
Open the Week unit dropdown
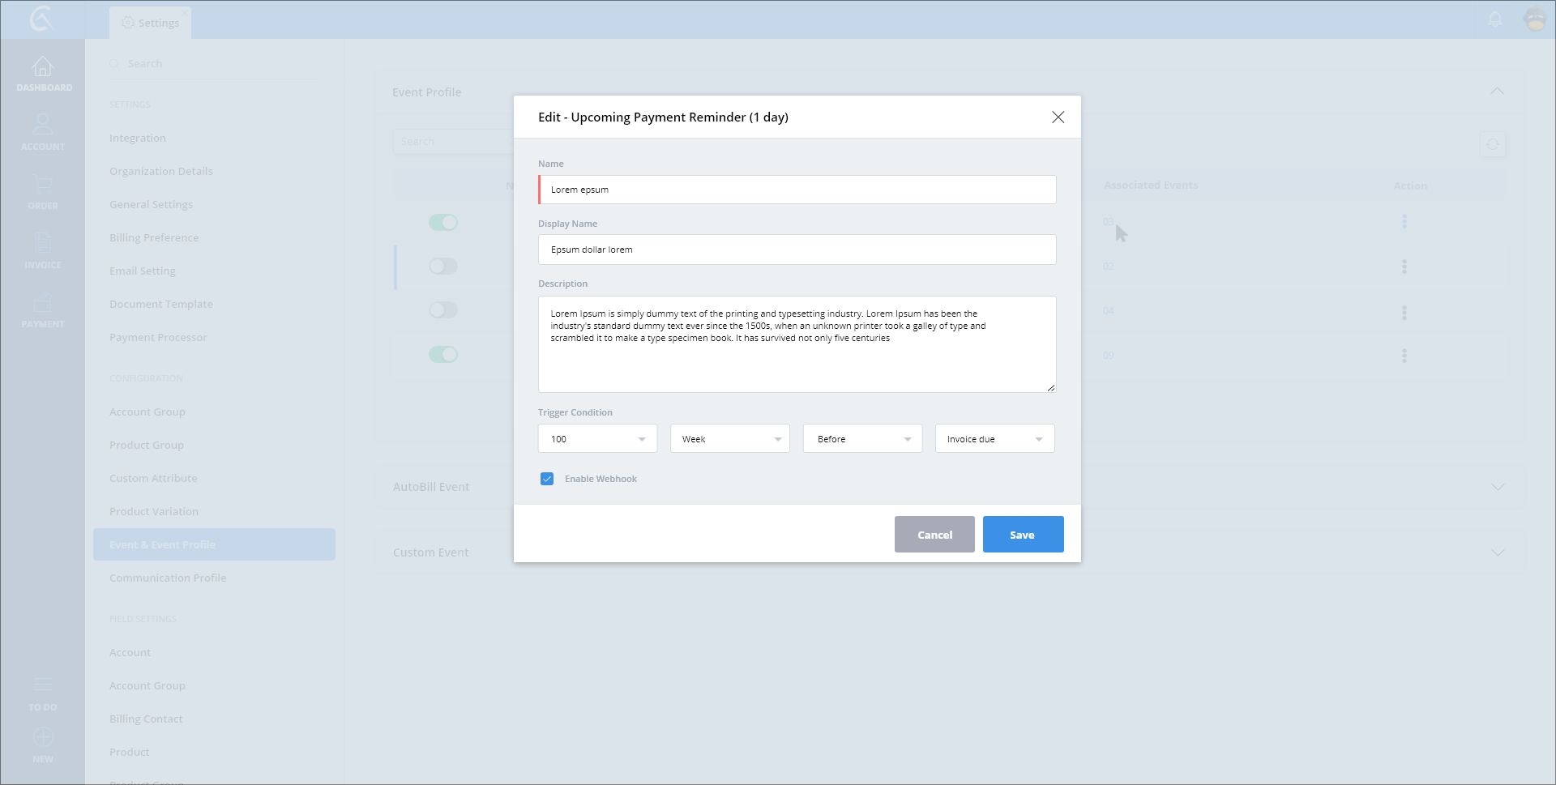click(729, 439)
